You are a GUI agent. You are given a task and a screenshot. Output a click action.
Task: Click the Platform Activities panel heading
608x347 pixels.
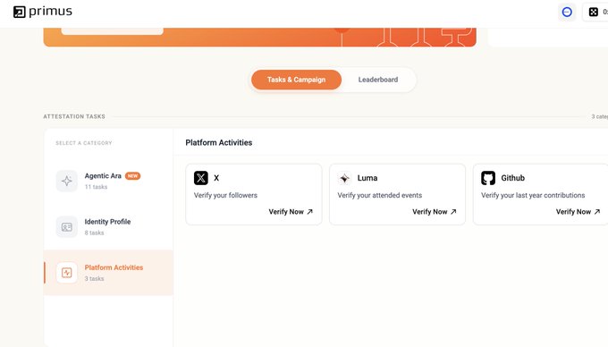coord(219,143)
